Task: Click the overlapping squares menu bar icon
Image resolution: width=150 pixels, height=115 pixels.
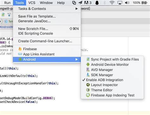Action: [74, 3]
